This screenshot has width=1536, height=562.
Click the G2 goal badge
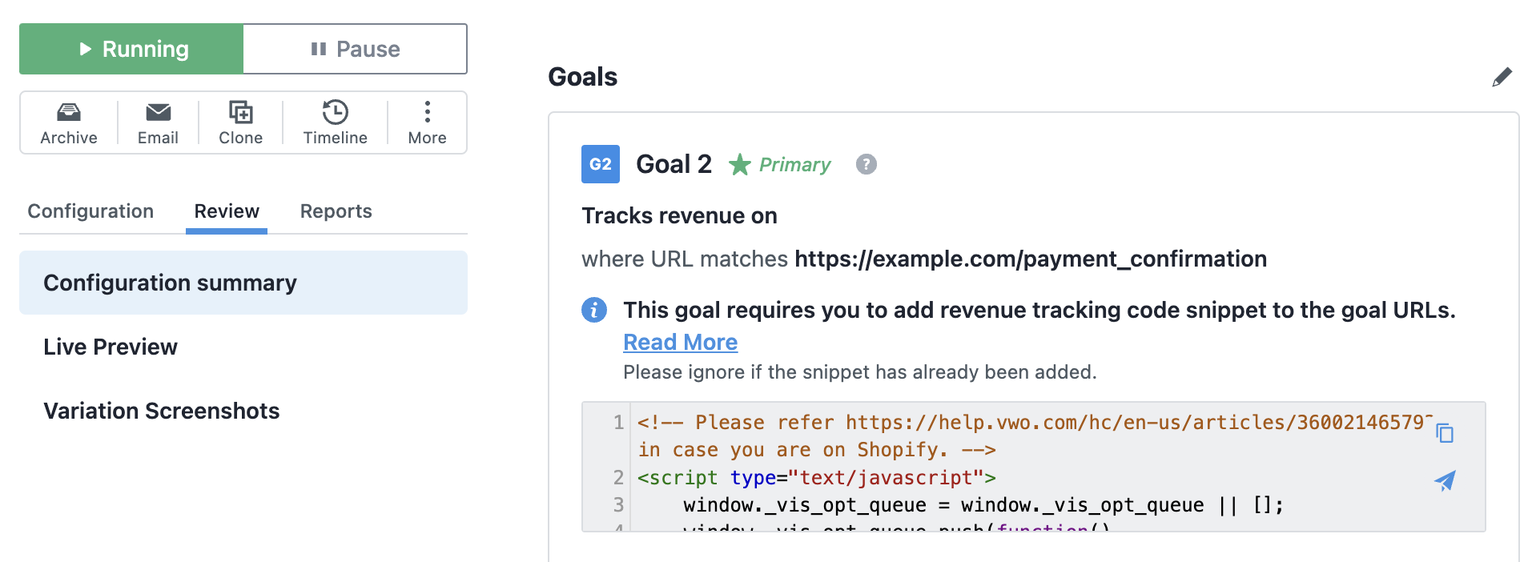click(601, 164)
